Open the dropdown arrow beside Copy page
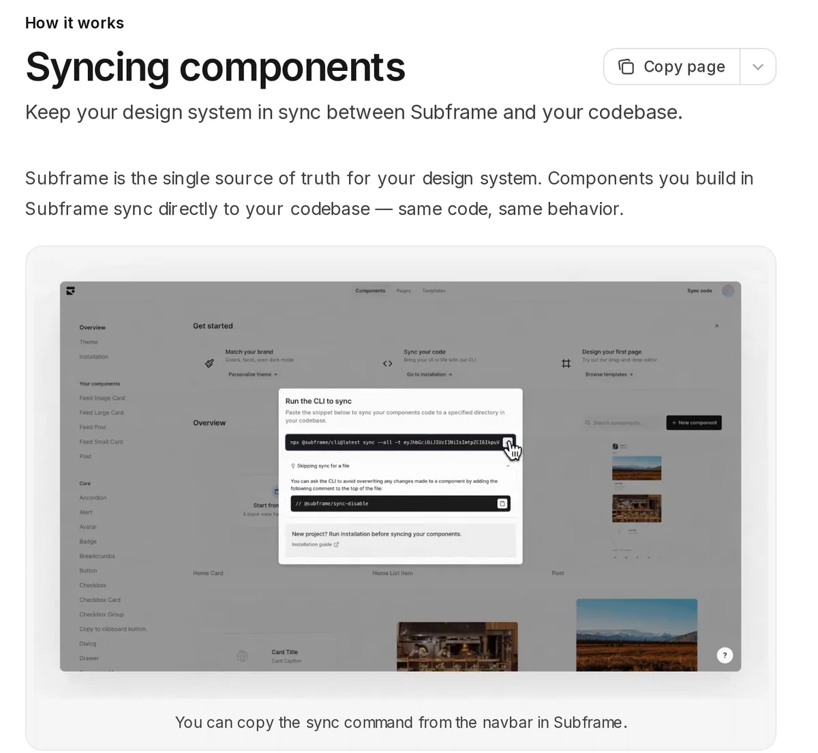The image size is (818, 753). click(x=758, y=67)
